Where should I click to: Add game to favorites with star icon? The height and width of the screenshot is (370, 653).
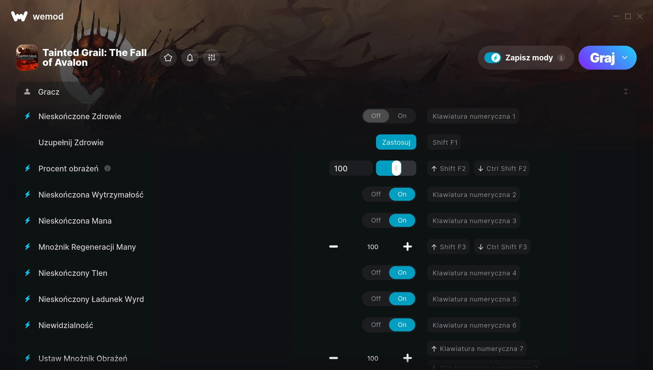(x=168, y=58)
